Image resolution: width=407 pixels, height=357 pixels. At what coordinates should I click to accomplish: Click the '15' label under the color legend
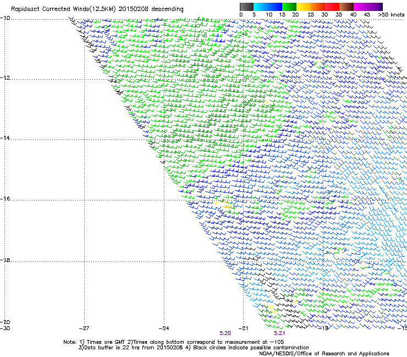(282, 15)
